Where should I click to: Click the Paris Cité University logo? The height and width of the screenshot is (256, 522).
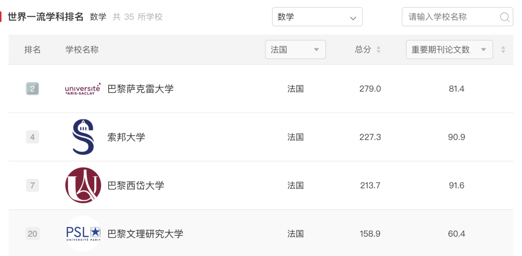[83, 185]
